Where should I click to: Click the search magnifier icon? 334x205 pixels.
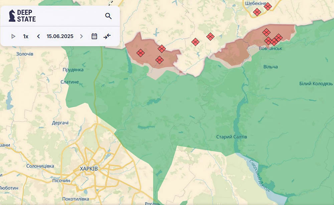(108, 16)
